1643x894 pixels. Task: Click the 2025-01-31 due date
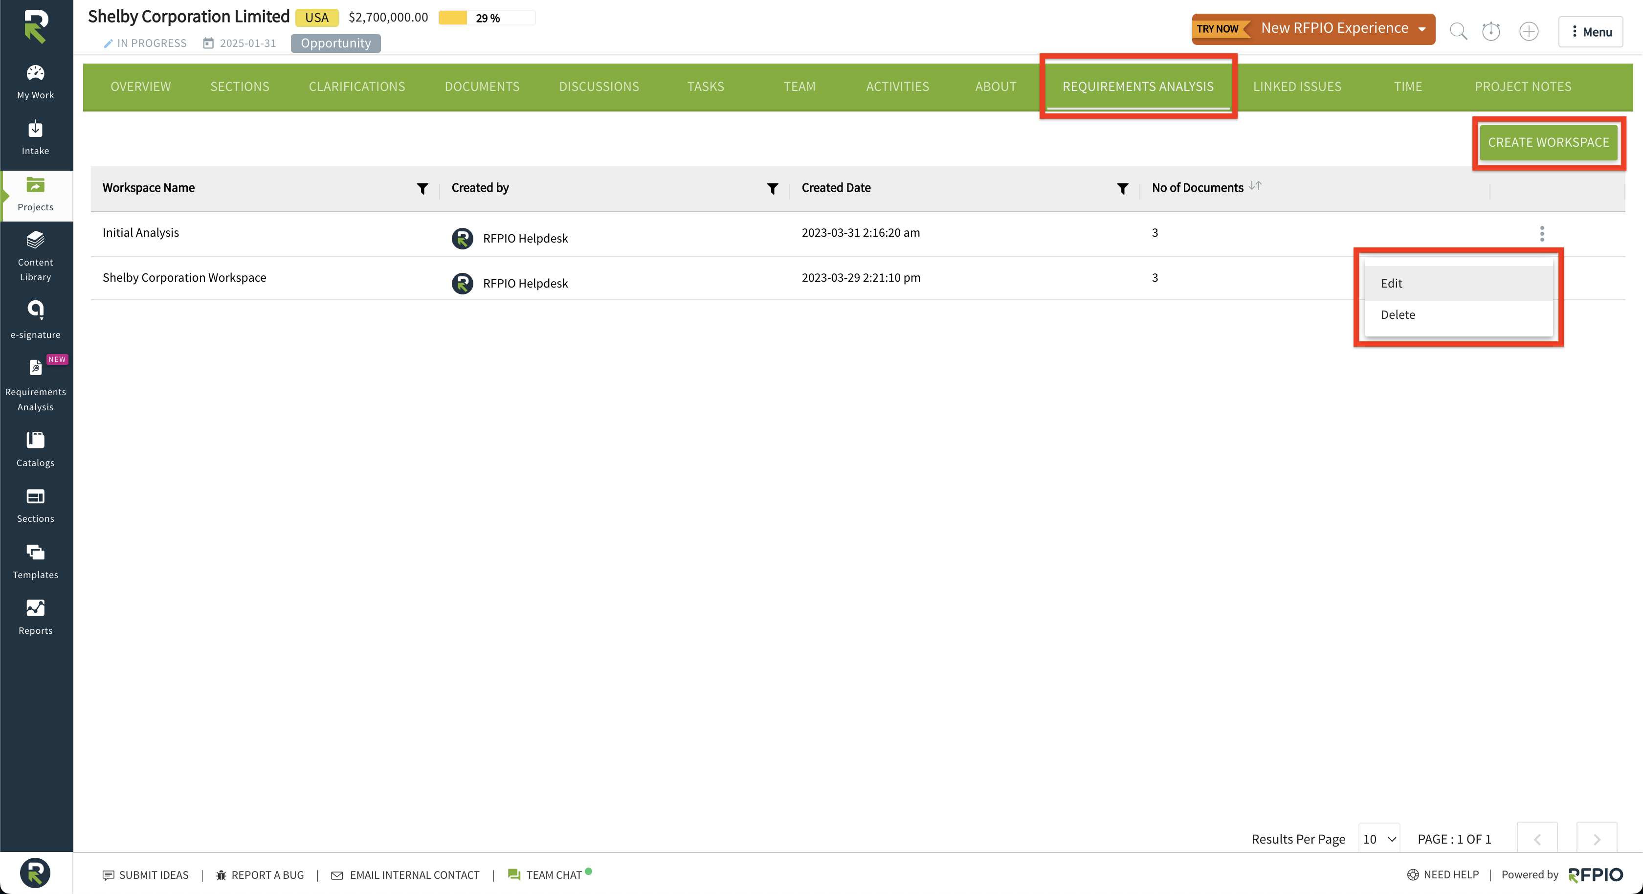248,44
